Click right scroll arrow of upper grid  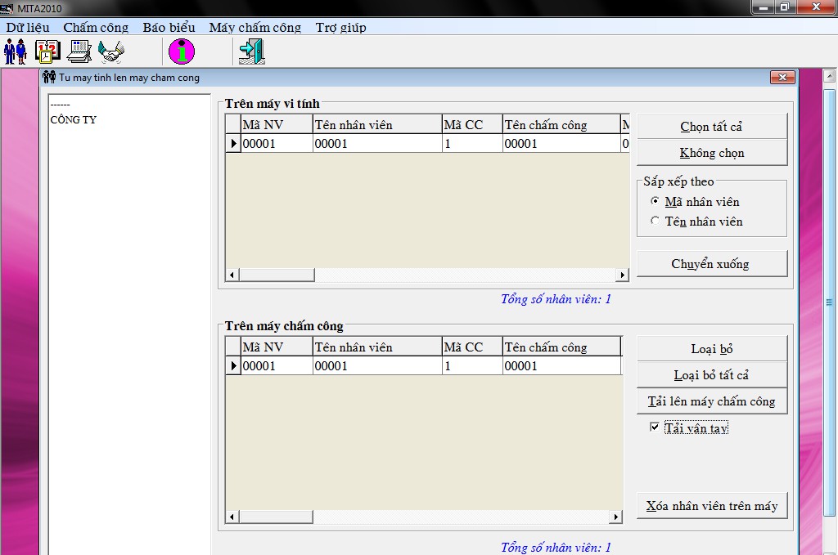pyautogui.click(x=622, y=275)
